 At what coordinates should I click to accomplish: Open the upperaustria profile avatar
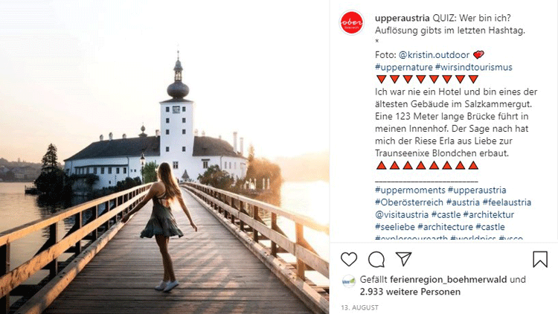click(x=352, y=23)
